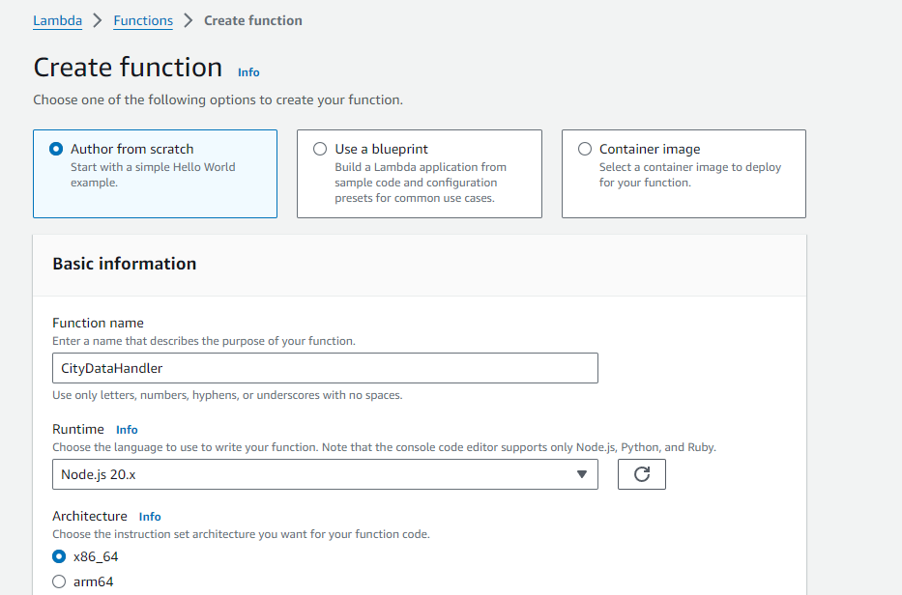Click the refresh runtimes icon
Screen dimensions: 902x595
[x=641, y=473]
